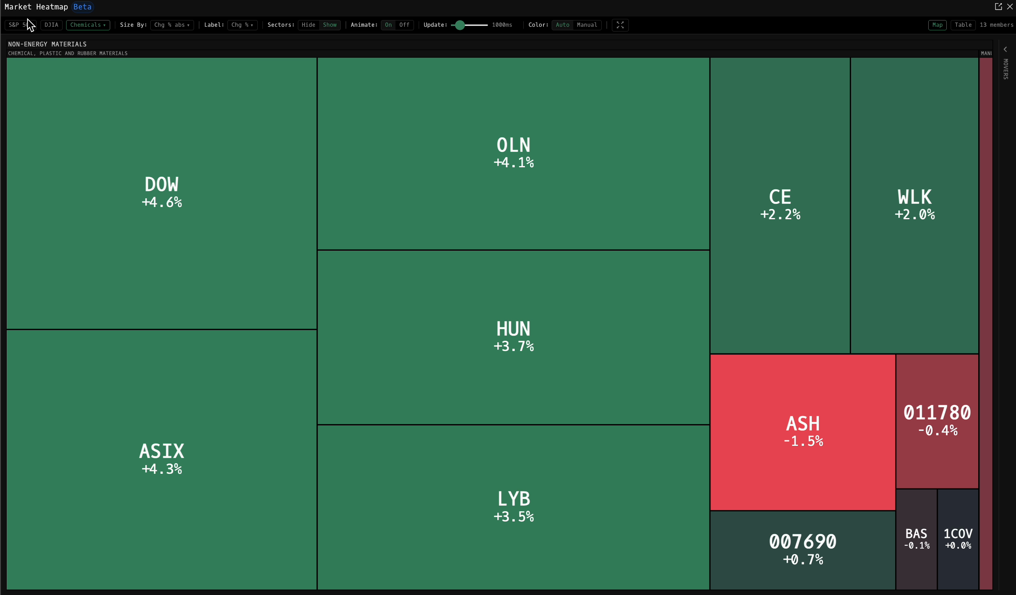Select the CE +2.2% tile
1016x595 pixels.
point(780,205)
